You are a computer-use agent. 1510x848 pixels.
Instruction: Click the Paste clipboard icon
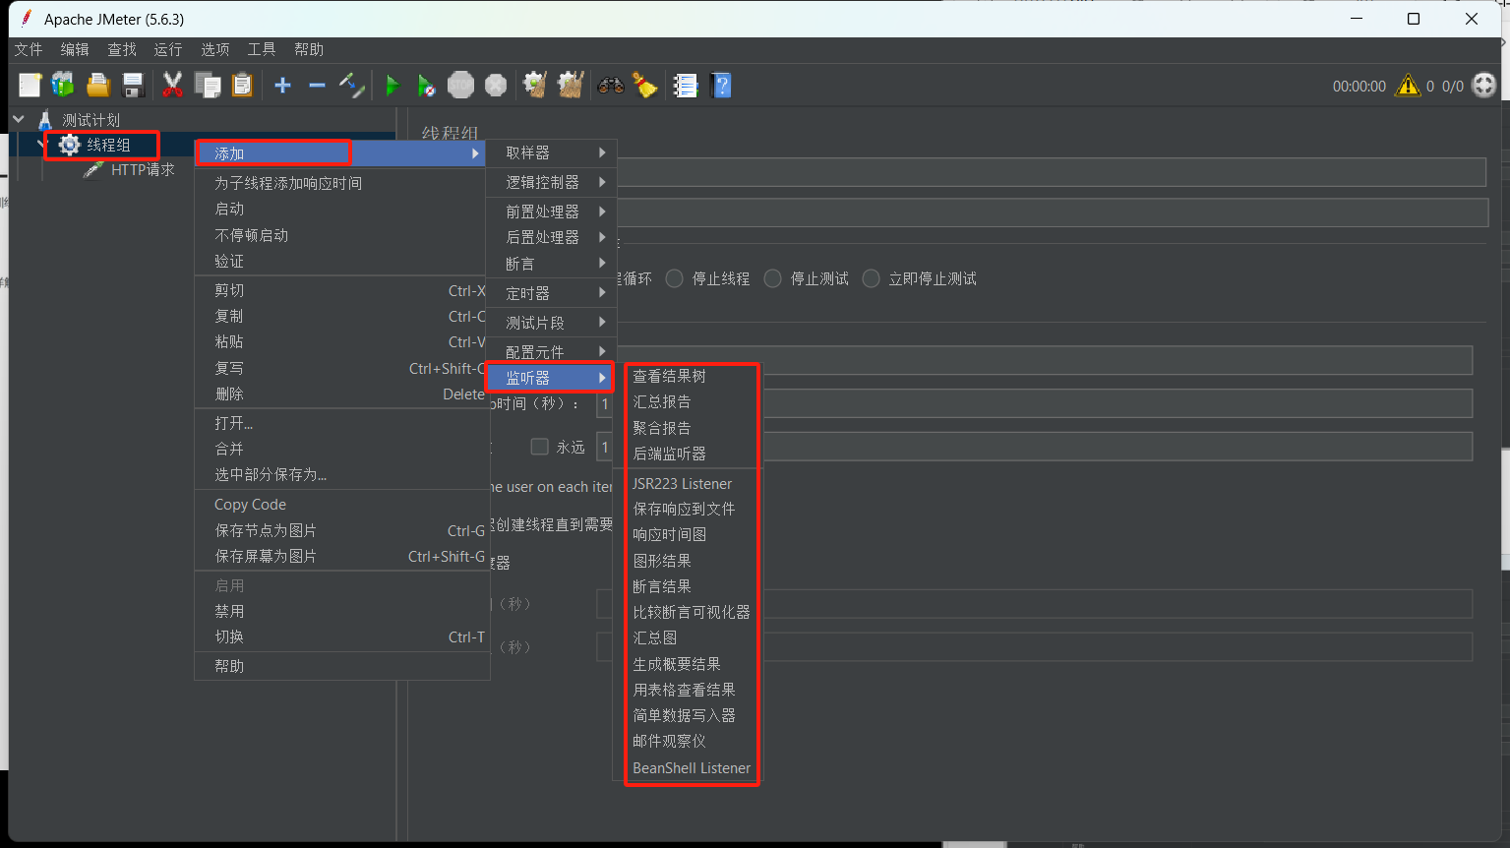coord(242,86)
